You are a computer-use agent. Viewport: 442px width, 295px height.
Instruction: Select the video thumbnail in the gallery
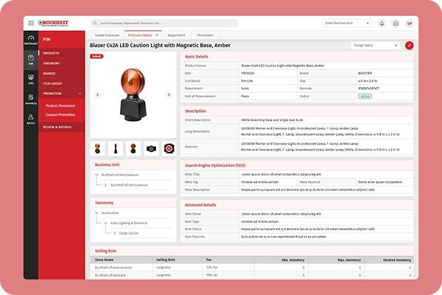pyautogui.click(x=170, y=148)
